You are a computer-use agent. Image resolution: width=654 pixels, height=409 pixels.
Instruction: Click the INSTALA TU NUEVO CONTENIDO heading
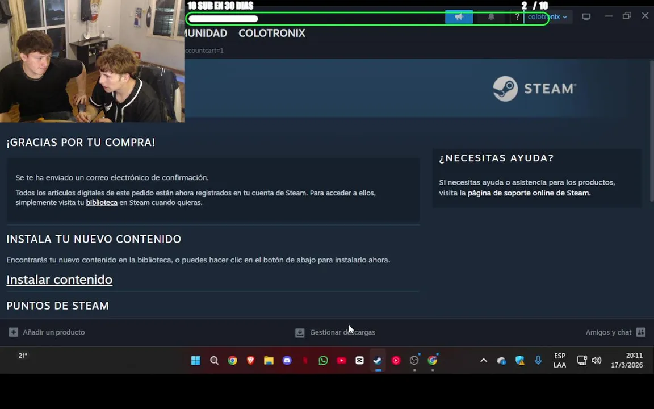click(94, 239)
